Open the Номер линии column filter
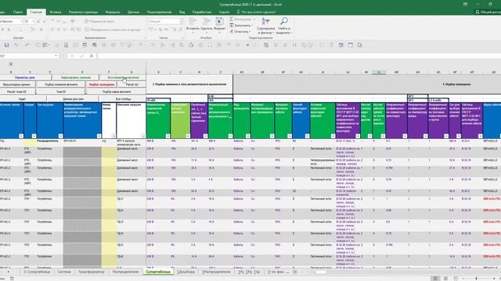Viewport: 501px width, 281px height. (114, 136)
